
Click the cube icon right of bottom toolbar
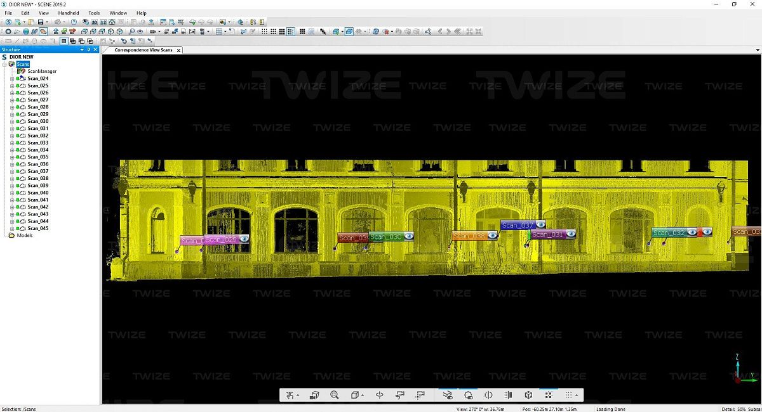[528, 396]
